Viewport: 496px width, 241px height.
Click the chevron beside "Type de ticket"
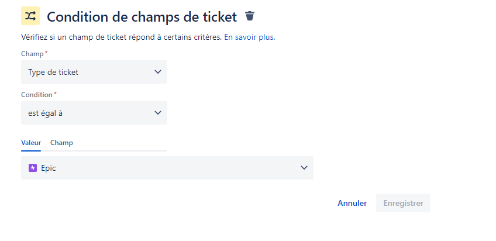pyautogui.click(x=157, y=72)
